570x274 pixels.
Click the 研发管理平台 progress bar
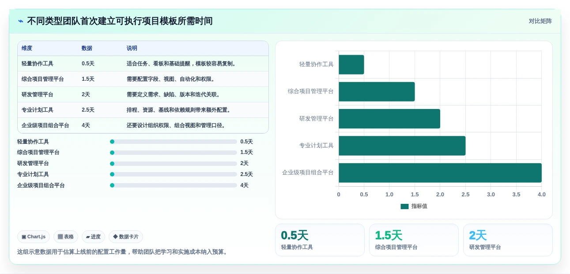[174, 164]
